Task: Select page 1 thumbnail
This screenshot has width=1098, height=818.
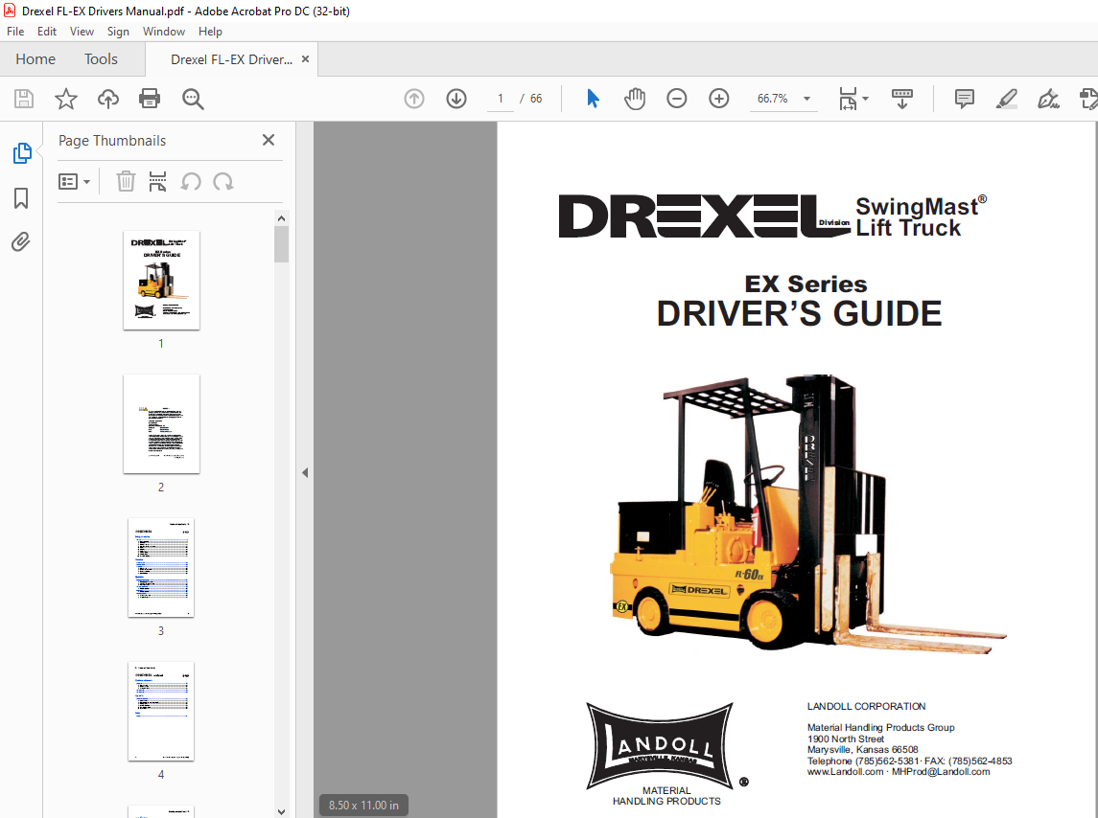Action: 161,280
